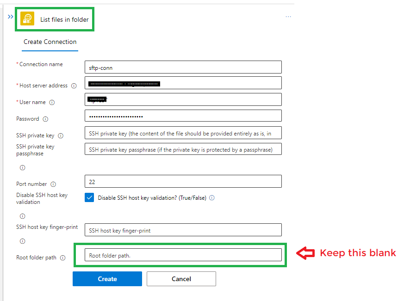Click the Connection name label
The height and width of the screenshot is (301, 404).
(41, 64)
